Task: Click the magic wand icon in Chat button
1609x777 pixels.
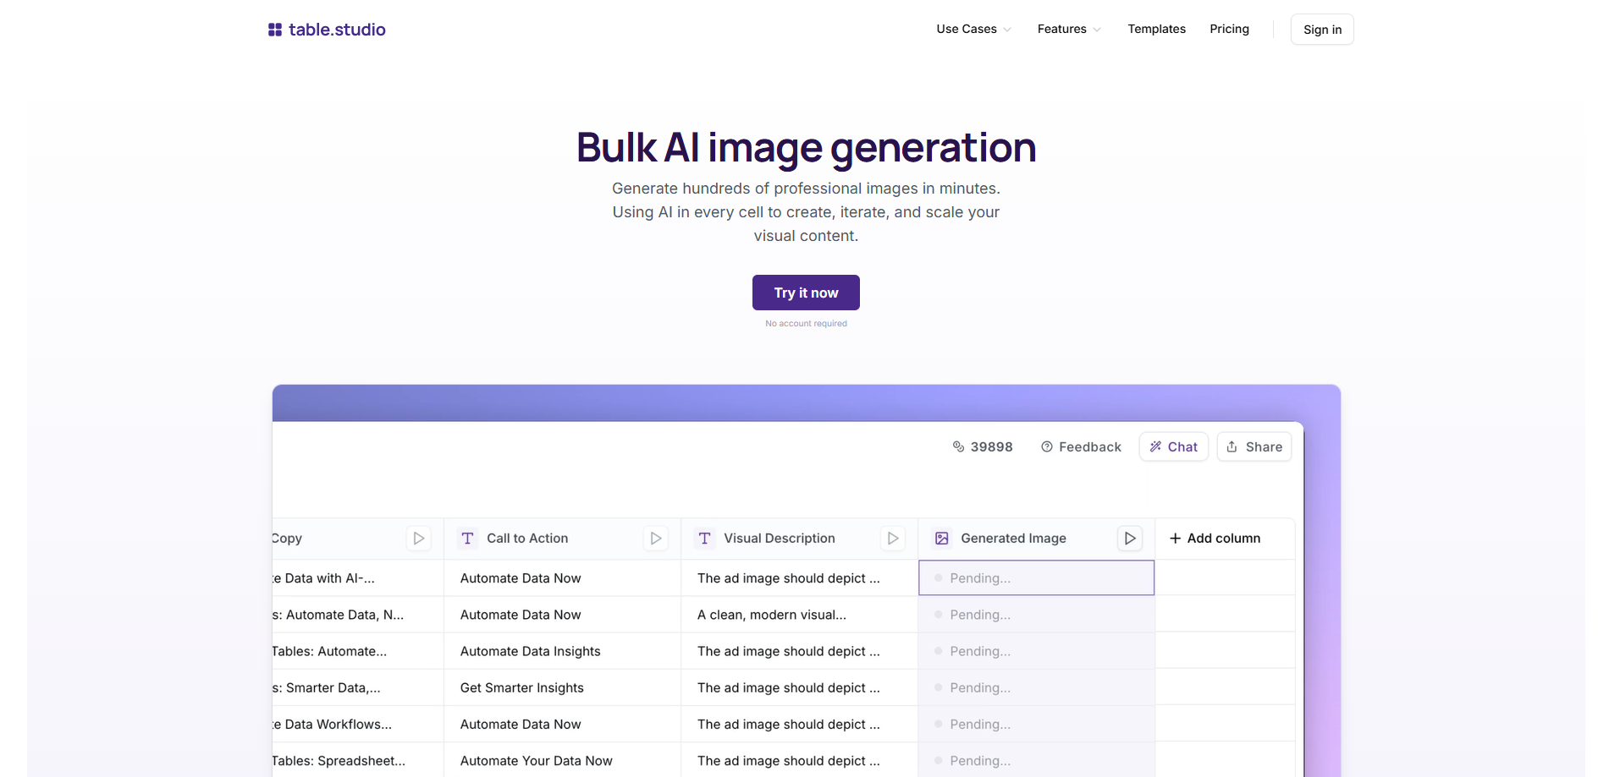Action: 1155,446
